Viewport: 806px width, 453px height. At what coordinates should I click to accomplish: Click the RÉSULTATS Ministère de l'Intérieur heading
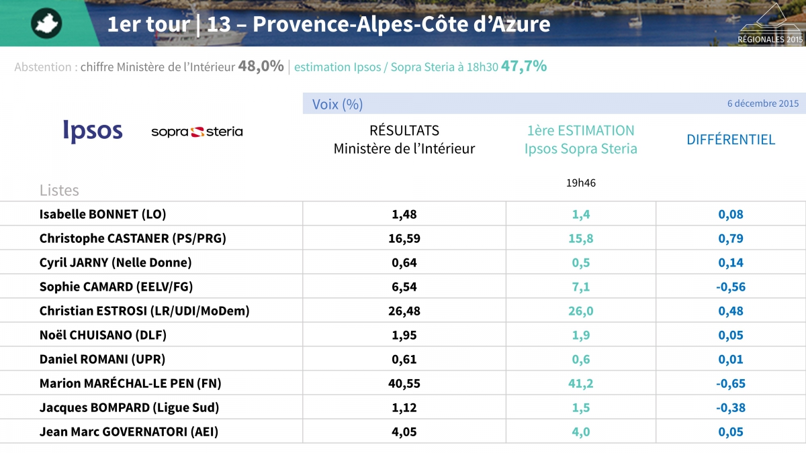tap(404, 140)
